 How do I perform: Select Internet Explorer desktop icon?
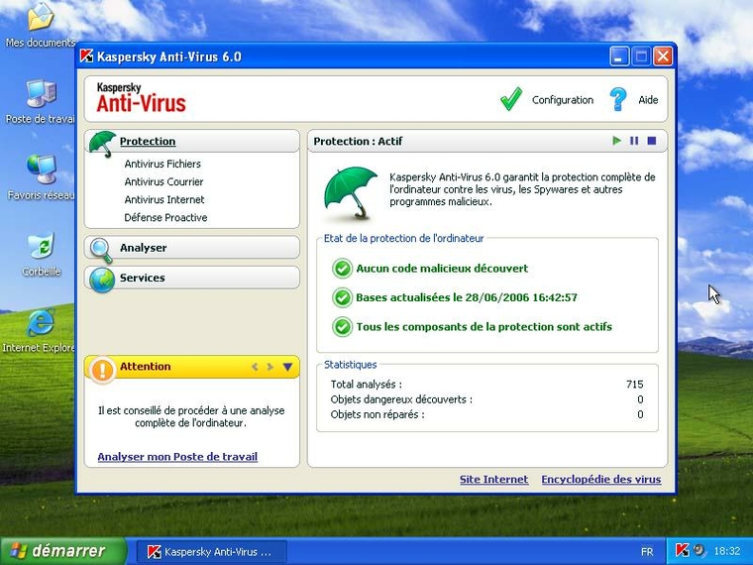pyautogui.click(x=40, y=330)
